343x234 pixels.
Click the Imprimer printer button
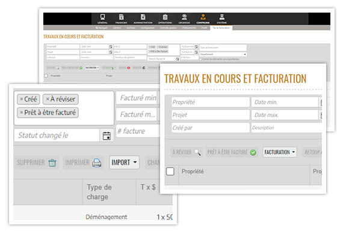[x=84, y=163]
